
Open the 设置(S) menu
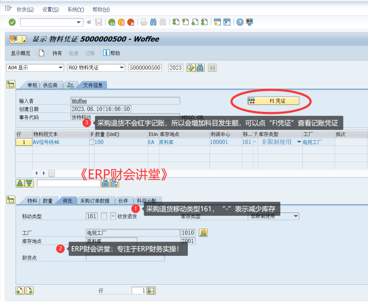[x=50, y=10]
